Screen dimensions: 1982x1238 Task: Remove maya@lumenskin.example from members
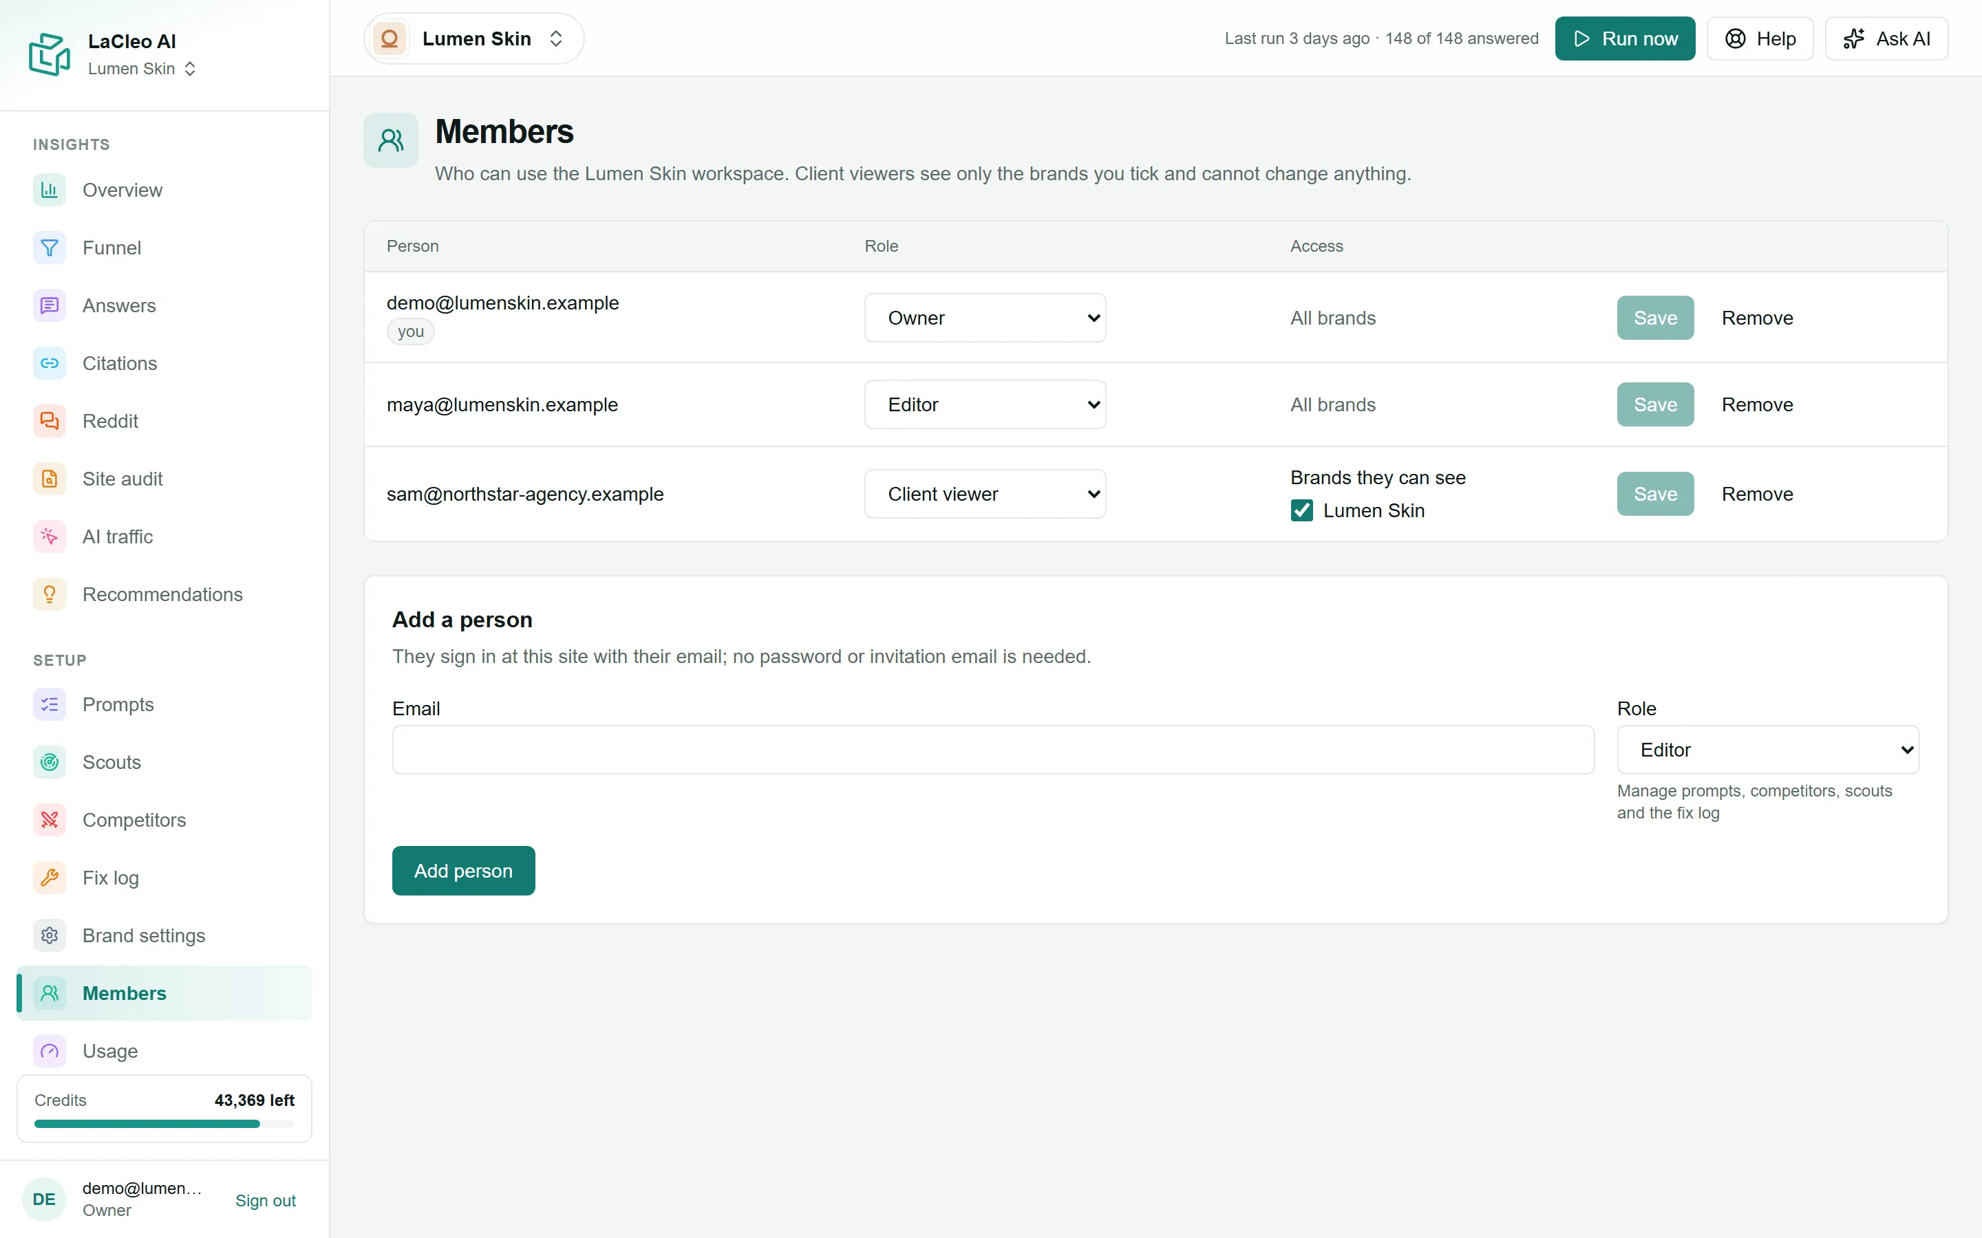point(1757,404)
